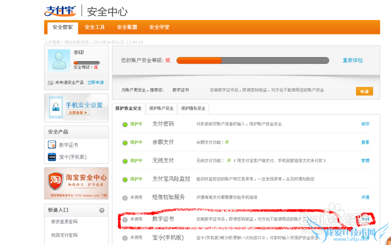391x245 pixels.
Task: Click the green status dot for 支付密码
Action: (x=125, y=124)
